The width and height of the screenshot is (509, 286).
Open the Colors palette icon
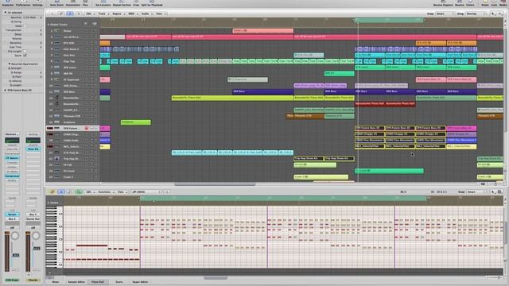point(470,3)
